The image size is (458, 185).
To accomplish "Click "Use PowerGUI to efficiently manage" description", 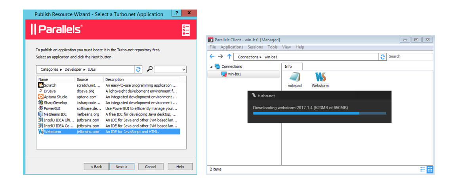I will (x=141, y=108).
